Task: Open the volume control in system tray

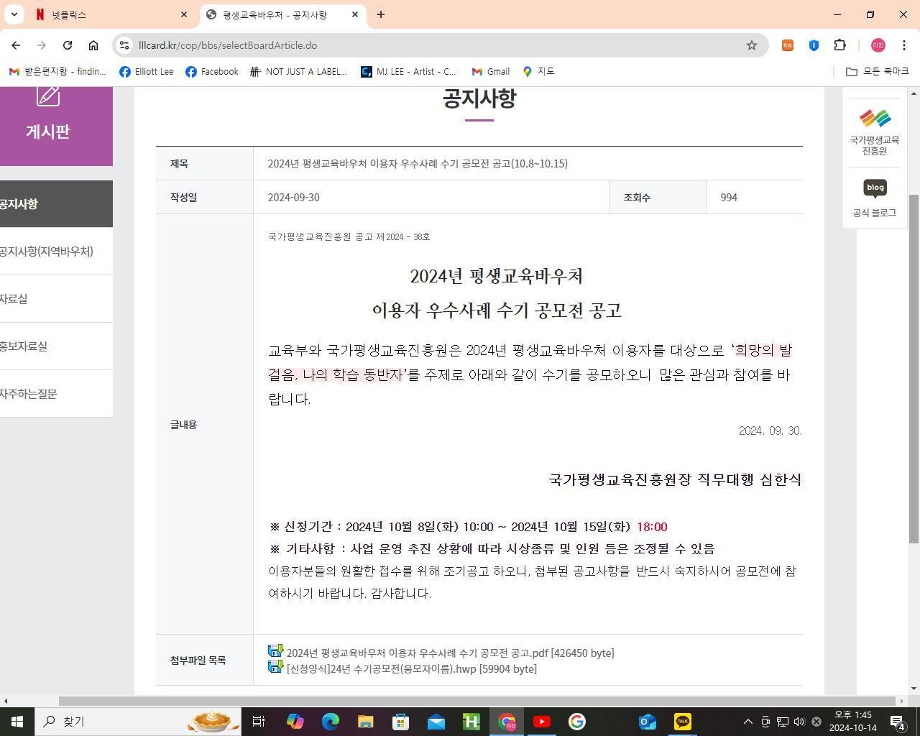Action: point(799,722)
